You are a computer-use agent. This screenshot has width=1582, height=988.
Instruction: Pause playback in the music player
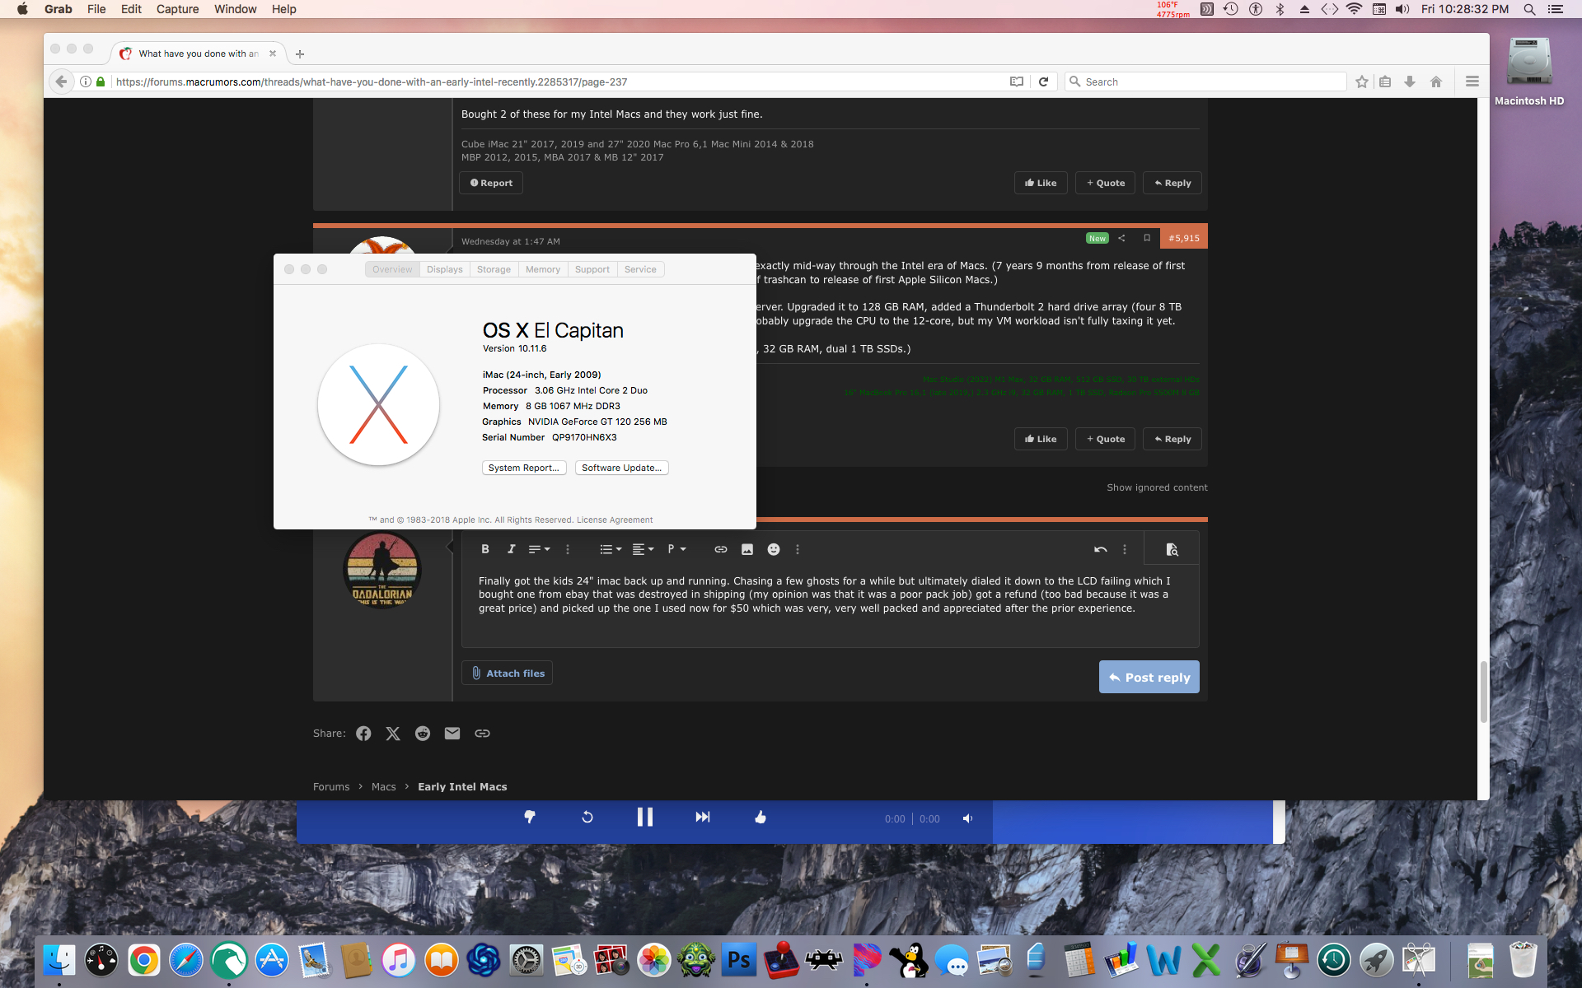tap(645, 817)
